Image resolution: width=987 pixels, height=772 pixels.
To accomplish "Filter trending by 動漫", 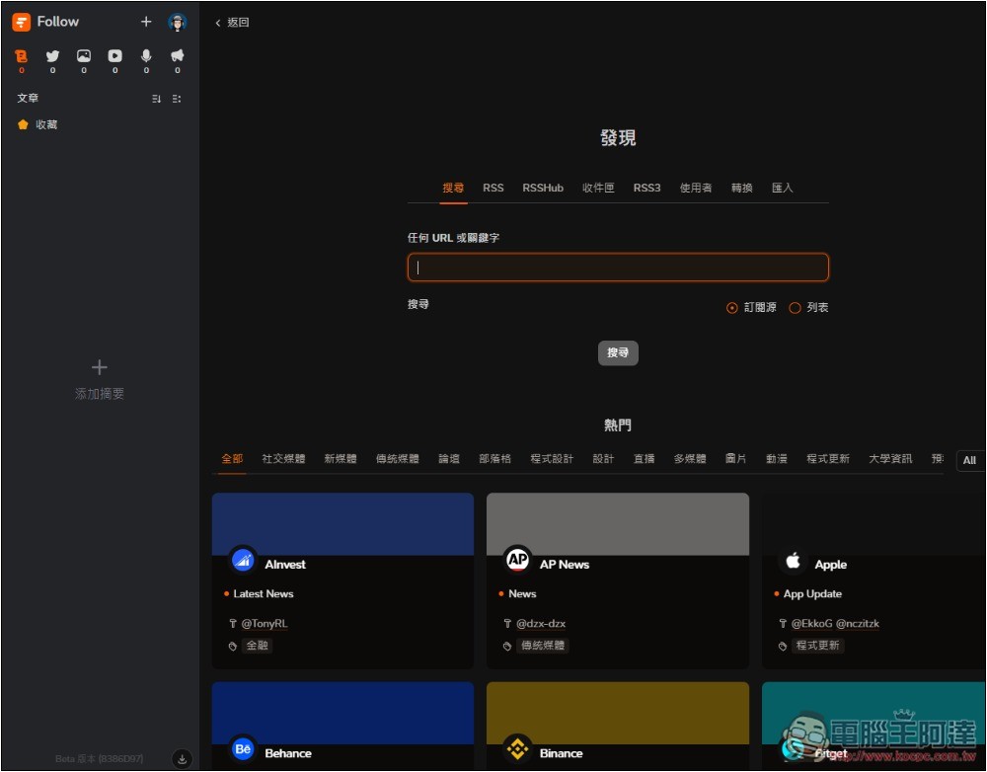I will [x=777, y=458].
